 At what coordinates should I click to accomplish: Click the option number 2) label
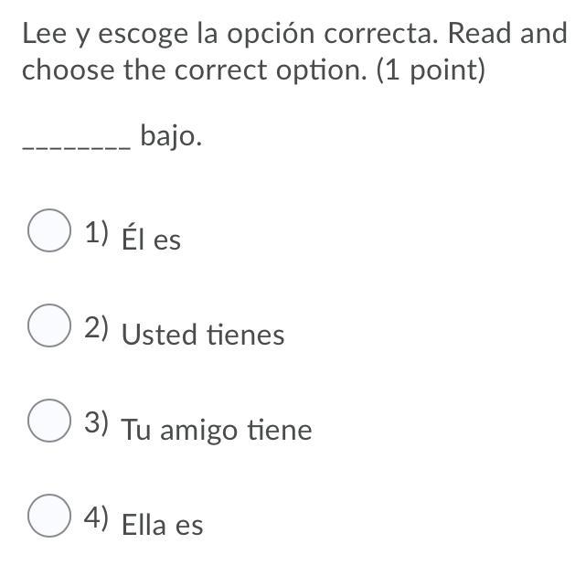pyautogui.click(x=97, y=328)
